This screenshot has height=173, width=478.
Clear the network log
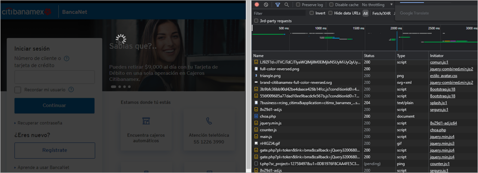pyautogui.click(x=266, y=5)
